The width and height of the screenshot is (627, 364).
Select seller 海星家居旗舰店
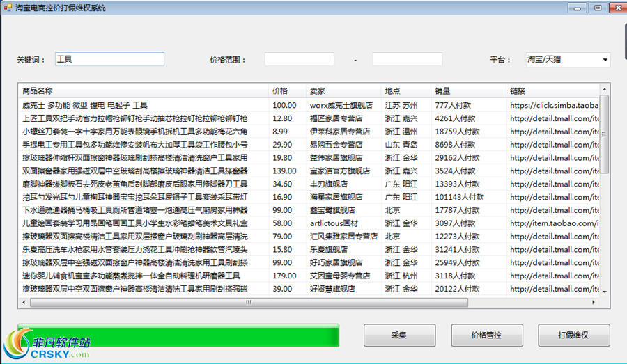(x=336, y=198)
